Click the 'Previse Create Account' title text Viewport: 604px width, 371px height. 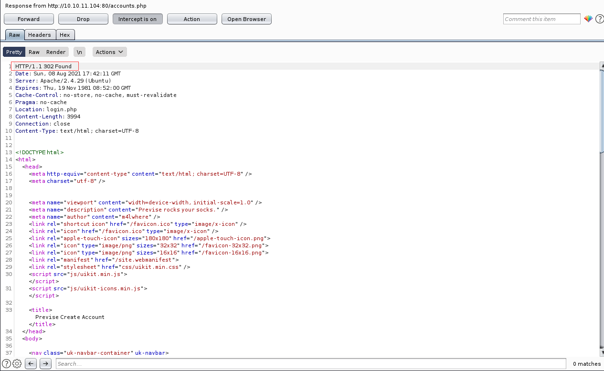[x=70, y=317]
